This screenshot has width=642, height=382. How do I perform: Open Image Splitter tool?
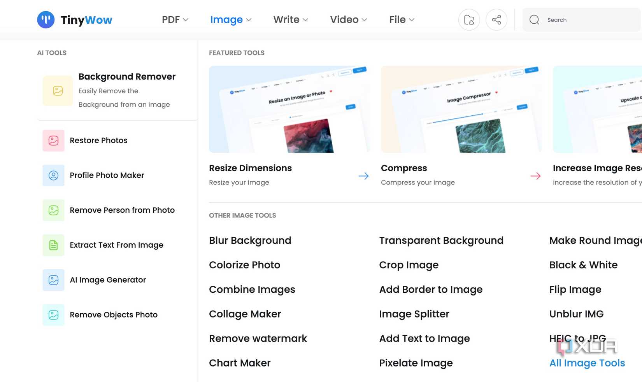click(414, 314)
